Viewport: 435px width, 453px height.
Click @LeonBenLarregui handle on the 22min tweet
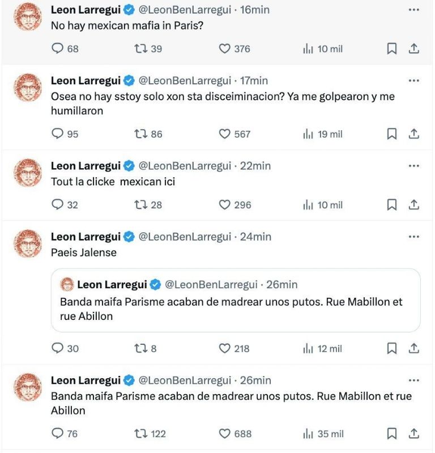pos(185,166)
